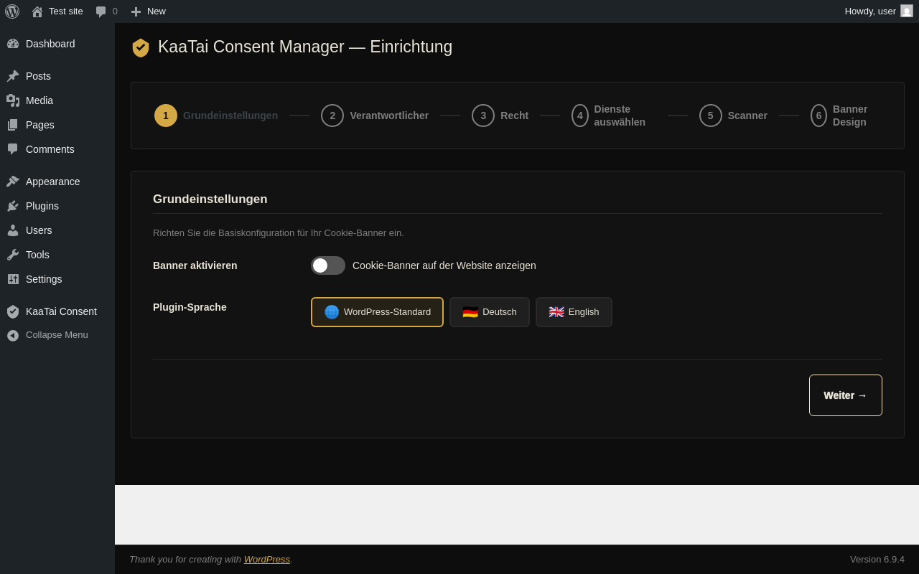
Task: Enable the Banner aktivieren toggle
Action: pyautogui.click(x=328, y=265)
